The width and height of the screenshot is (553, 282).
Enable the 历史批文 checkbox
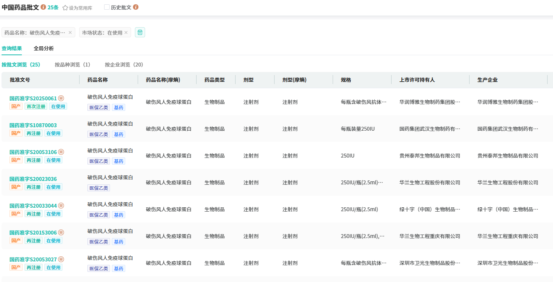[107, 7]
